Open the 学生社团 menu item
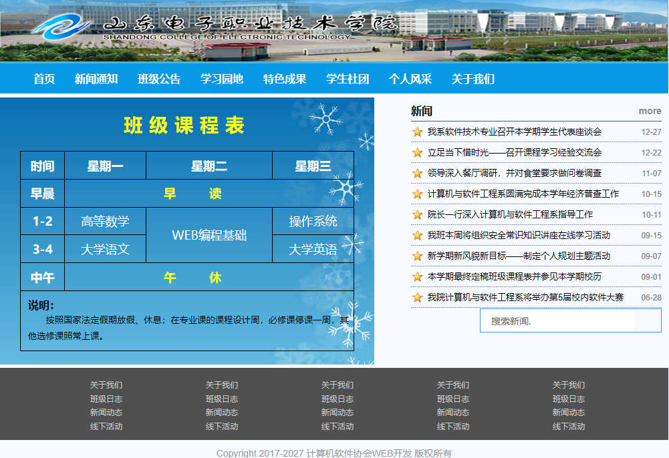Image resolution: width=669 pixels, height=458 pixels. [x=348, y=79]
